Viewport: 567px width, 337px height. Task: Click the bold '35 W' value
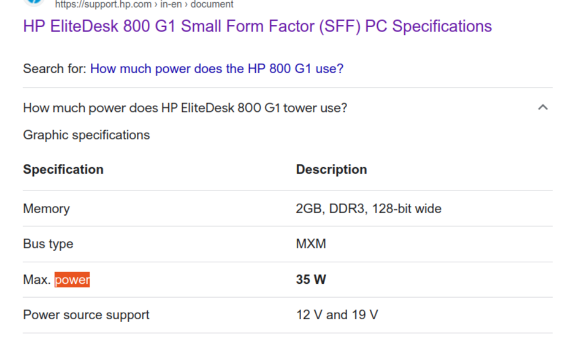(x=311, y=280)
